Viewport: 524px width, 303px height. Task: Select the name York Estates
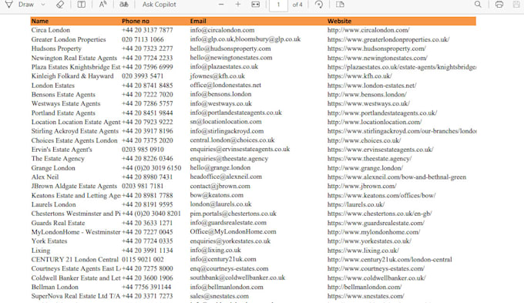pyautogui.click(x=49, y=241)
